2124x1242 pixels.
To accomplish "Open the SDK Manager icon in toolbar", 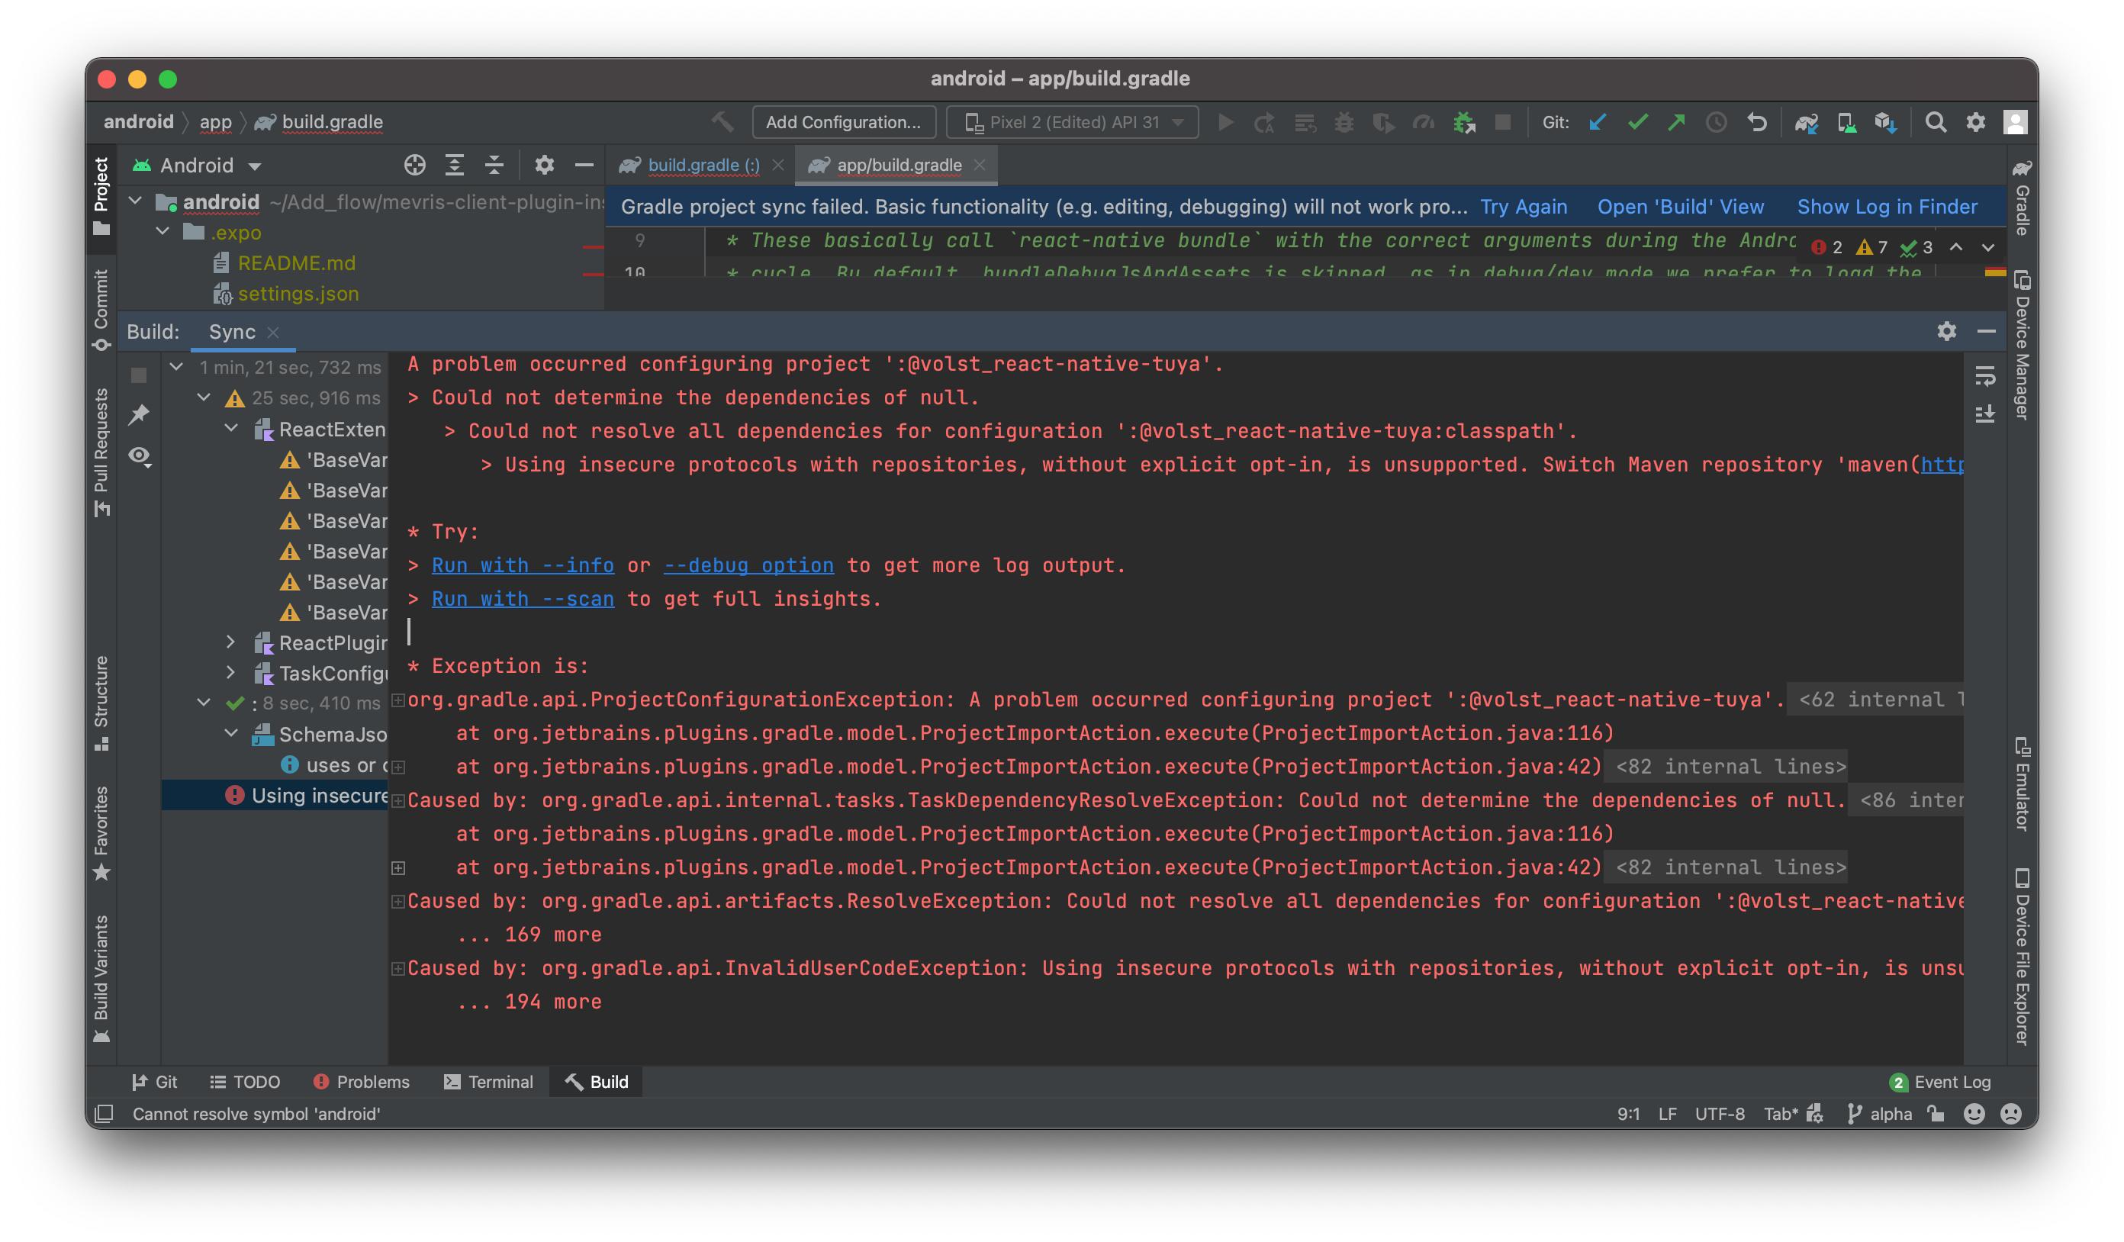I will [1885, 123].
